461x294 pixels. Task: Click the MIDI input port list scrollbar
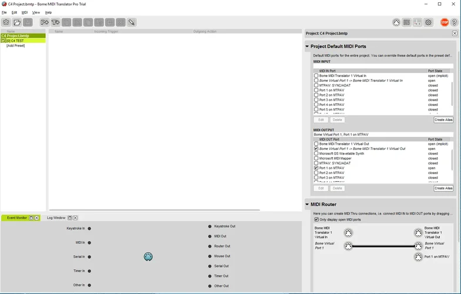[452, 93]
